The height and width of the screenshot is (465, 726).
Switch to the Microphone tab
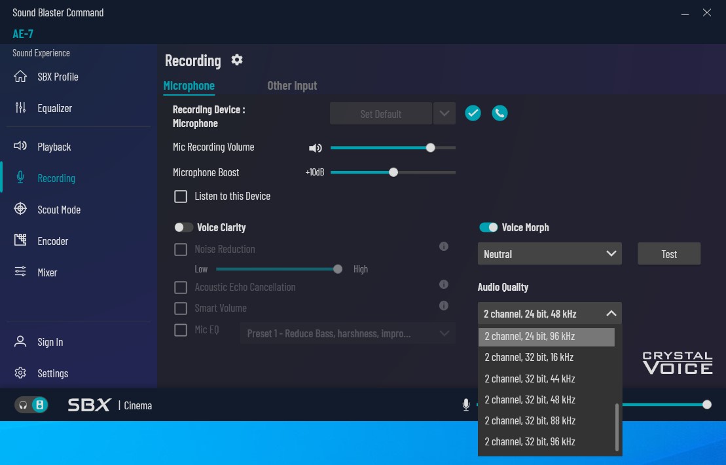pos(189,86)
